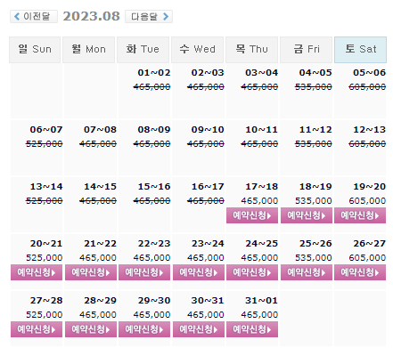Request reservation for 20~21
The width and height of the screenshot is (393, 348).
37,272
